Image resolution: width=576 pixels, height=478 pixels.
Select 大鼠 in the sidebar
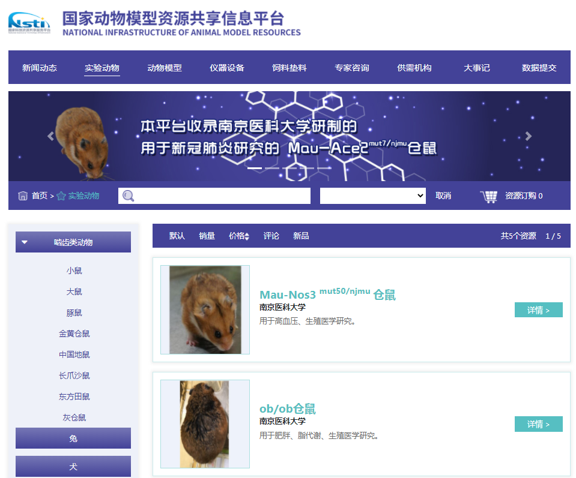tap(74, 291)
